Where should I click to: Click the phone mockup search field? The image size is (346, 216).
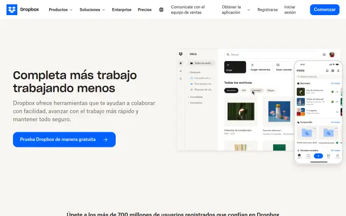click(318, 77)
